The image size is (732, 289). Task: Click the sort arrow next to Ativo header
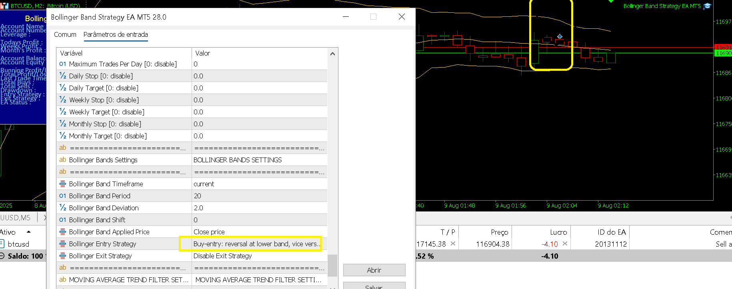pyautogui.click(x=29, y=232)
